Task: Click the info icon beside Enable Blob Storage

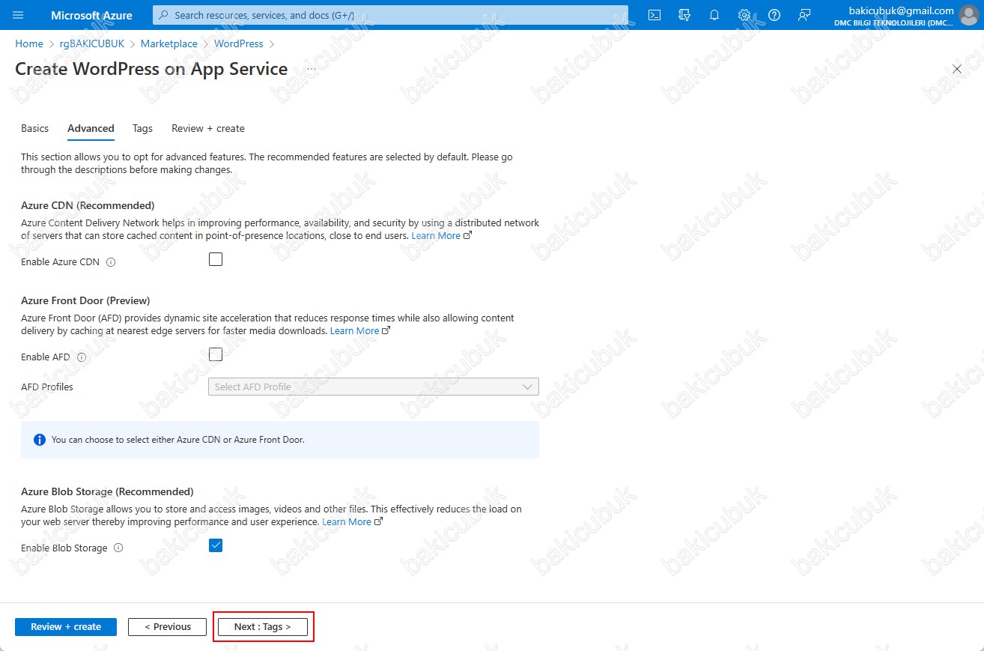Action: (x=118, y=548)
